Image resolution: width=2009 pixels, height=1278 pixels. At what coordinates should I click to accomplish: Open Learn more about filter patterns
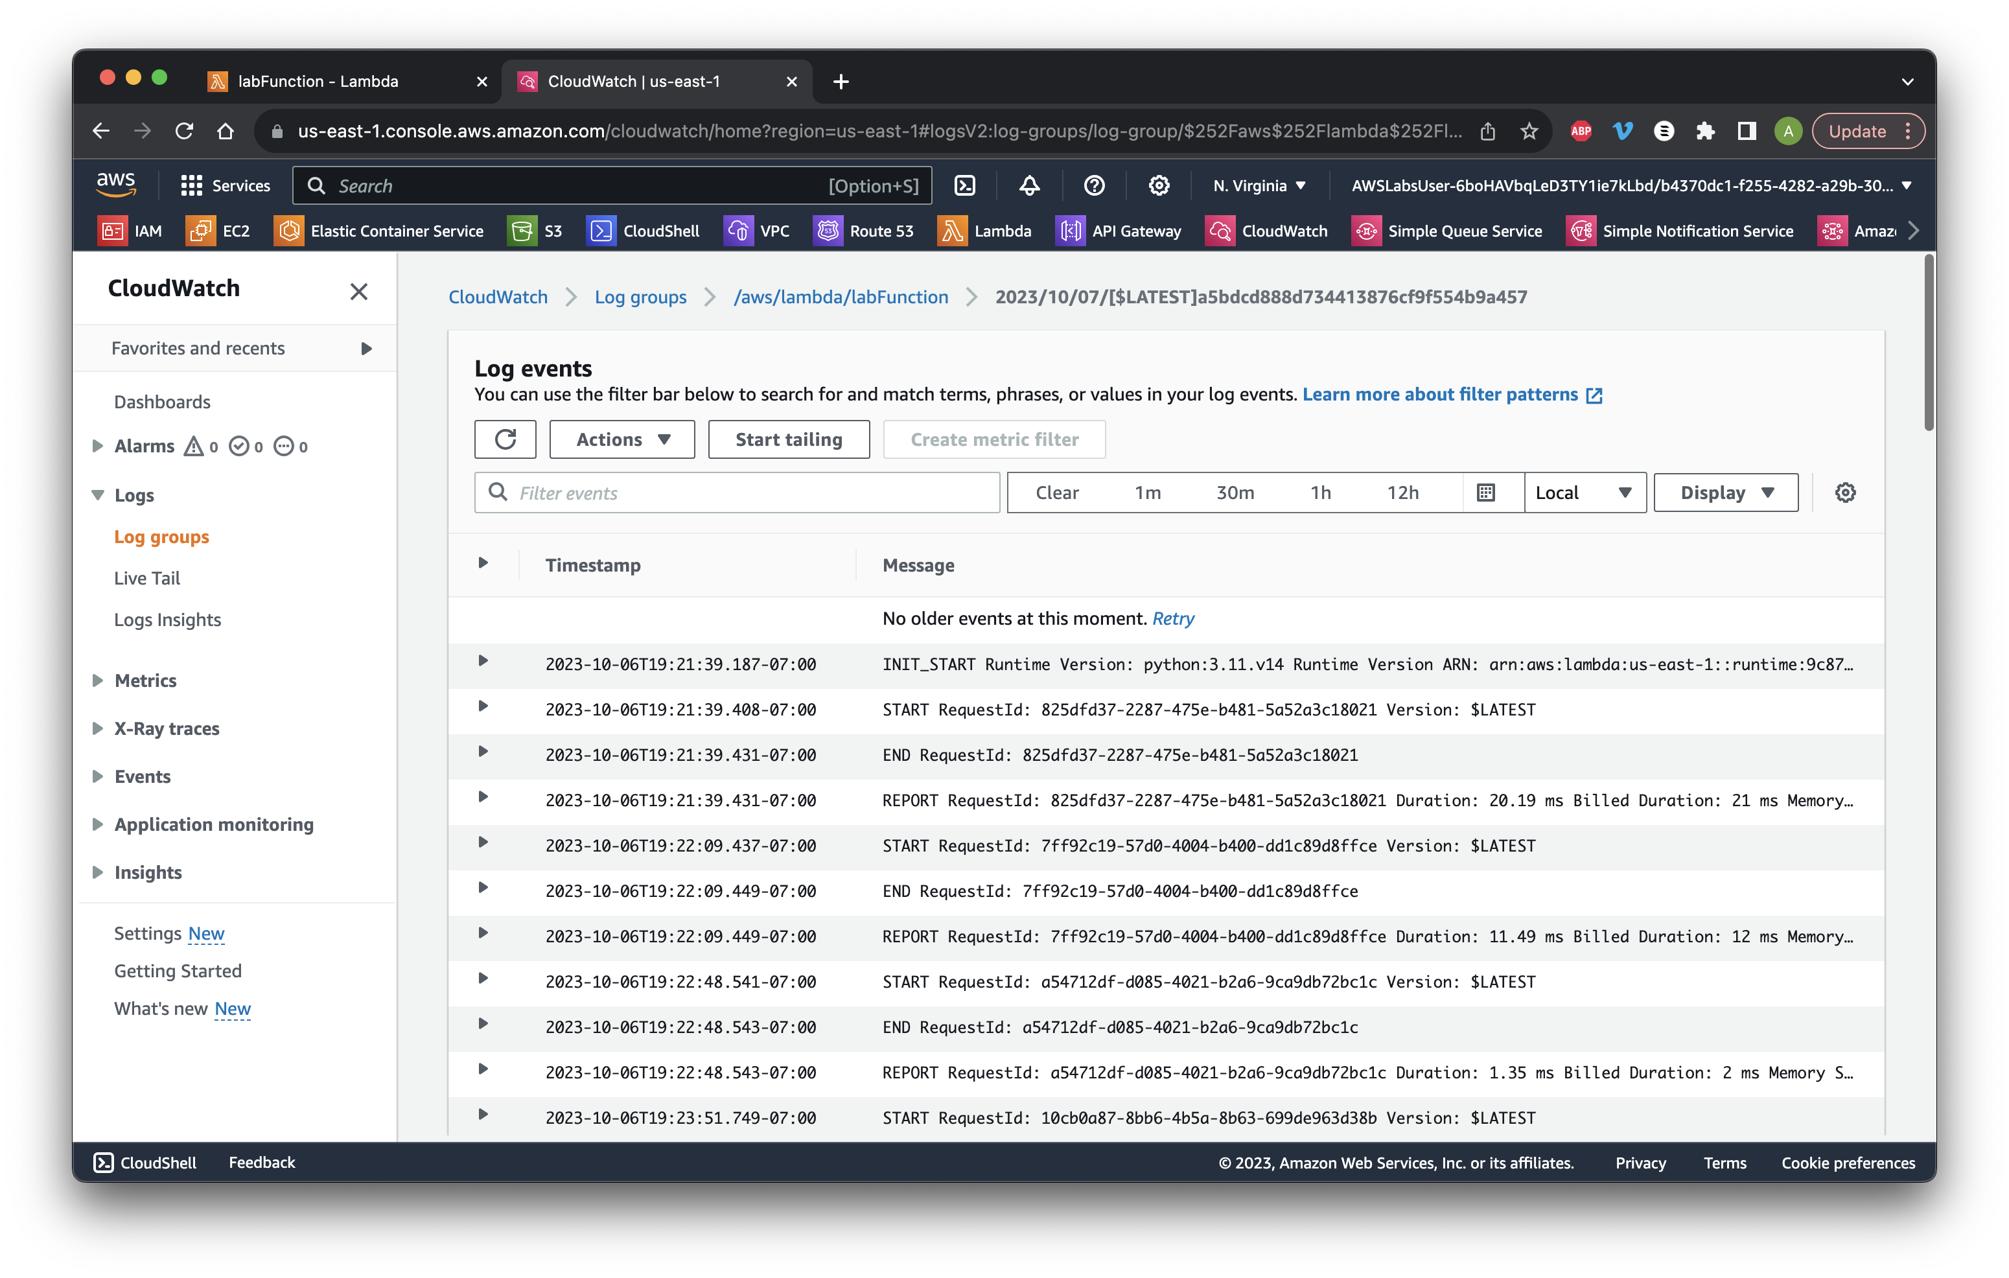click(1452, 395)
